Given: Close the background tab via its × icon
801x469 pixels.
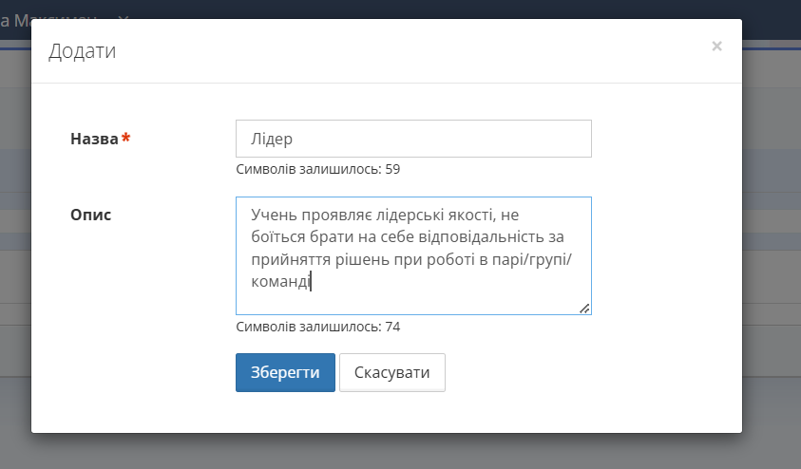Looking at the screenshot, I should click(x=124, y=18).
